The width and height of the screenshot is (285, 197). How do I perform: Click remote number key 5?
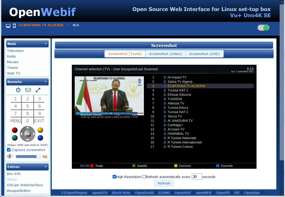[x=27, y=106]
